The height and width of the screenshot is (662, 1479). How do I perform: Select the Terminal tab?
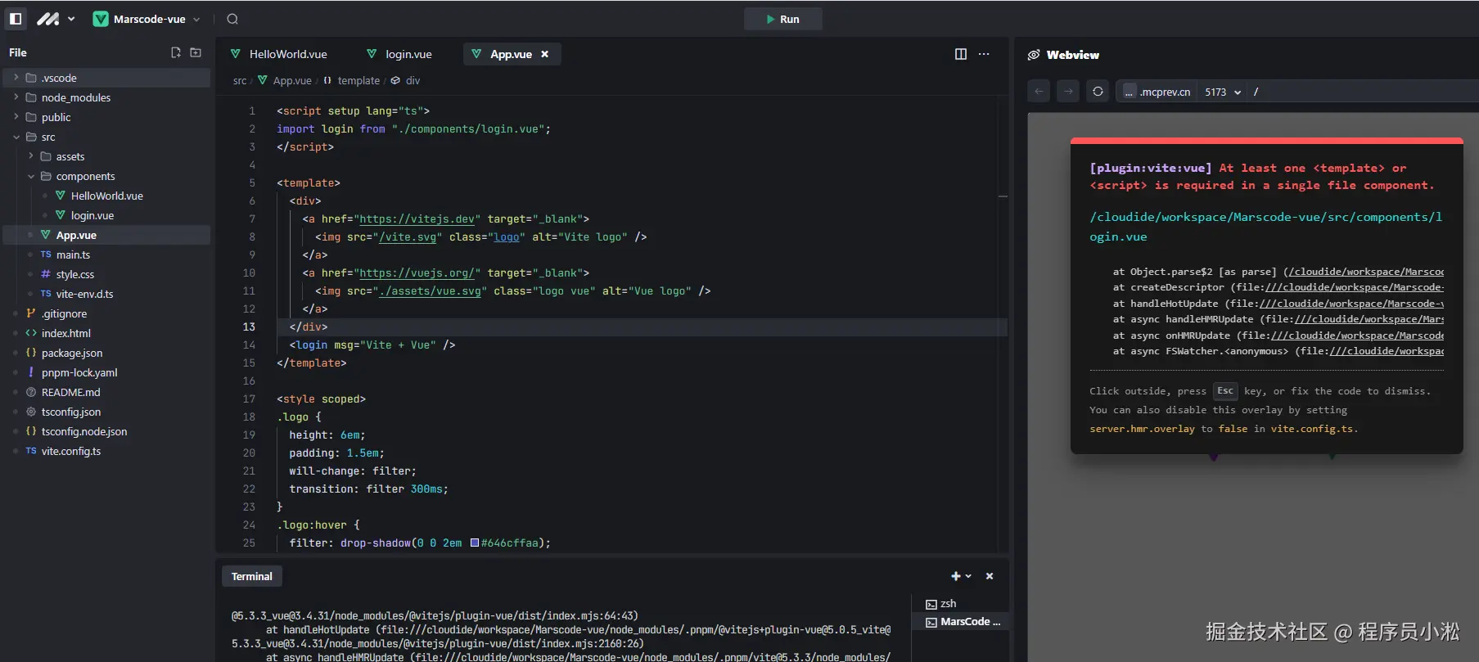251,576
